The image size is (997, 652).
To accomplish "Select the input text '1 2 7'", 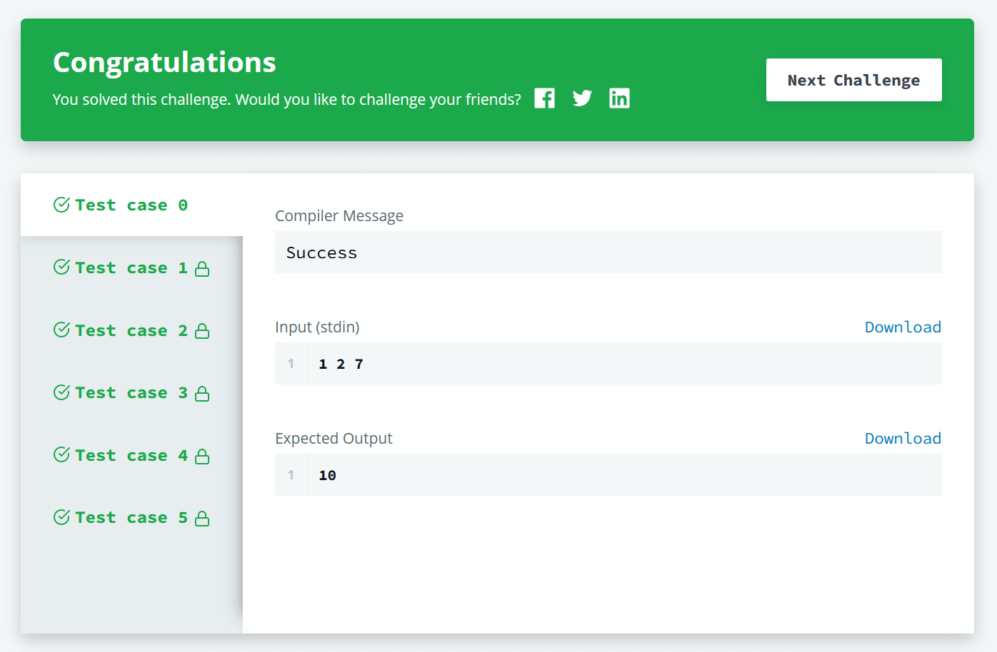I will click(341, 363).
